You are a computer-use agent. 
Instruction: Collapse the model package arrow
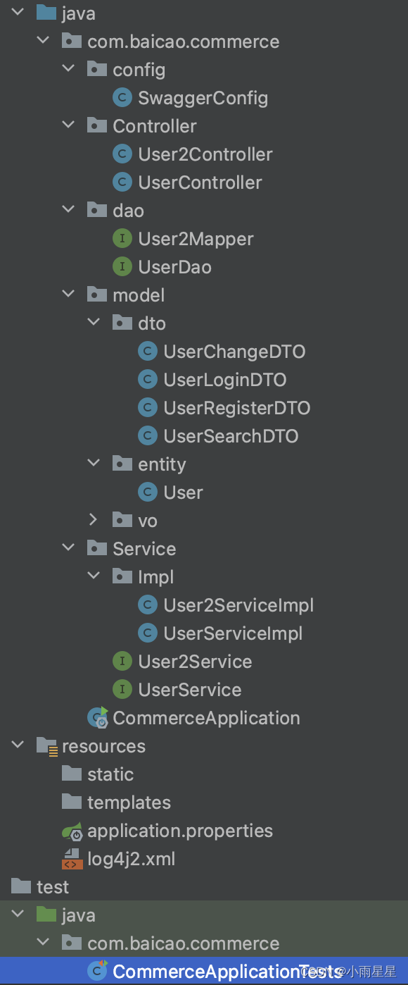click(x=68, y=295)
